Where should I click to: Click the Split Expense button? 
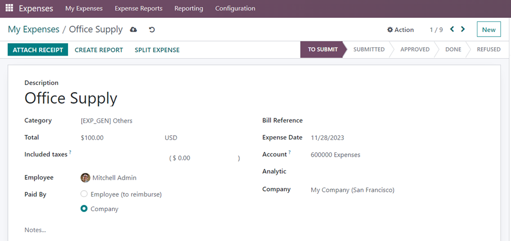(157, 50)
